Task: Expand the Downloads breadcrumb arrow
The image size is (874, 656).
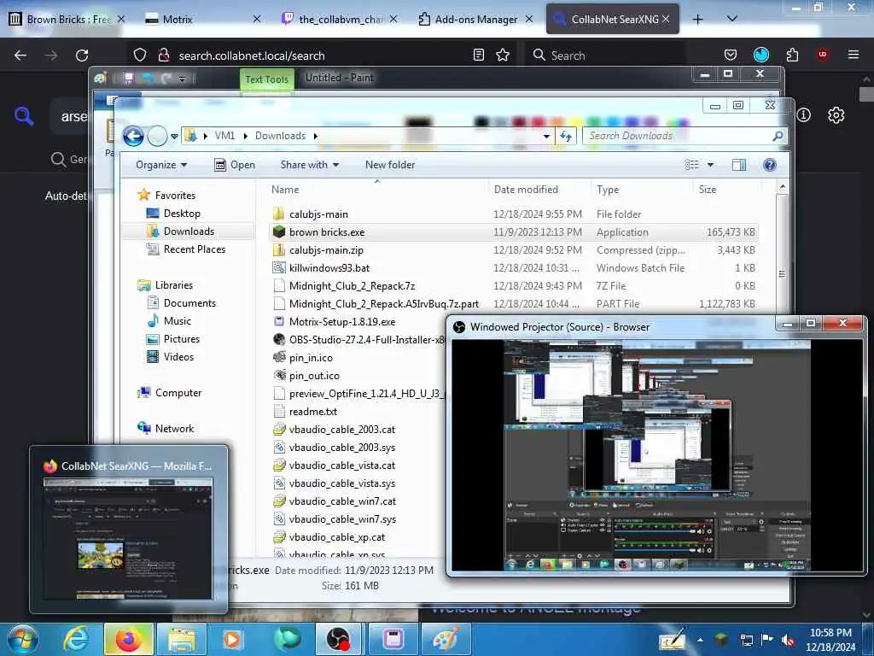Action: 316,136
